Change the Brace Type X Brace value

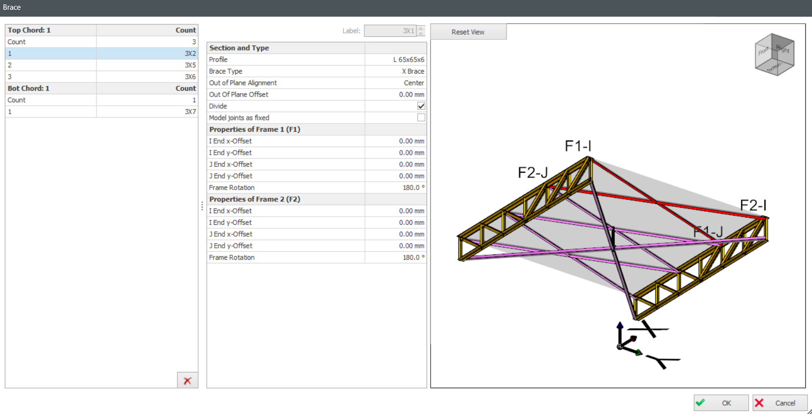tap(395, 71)
